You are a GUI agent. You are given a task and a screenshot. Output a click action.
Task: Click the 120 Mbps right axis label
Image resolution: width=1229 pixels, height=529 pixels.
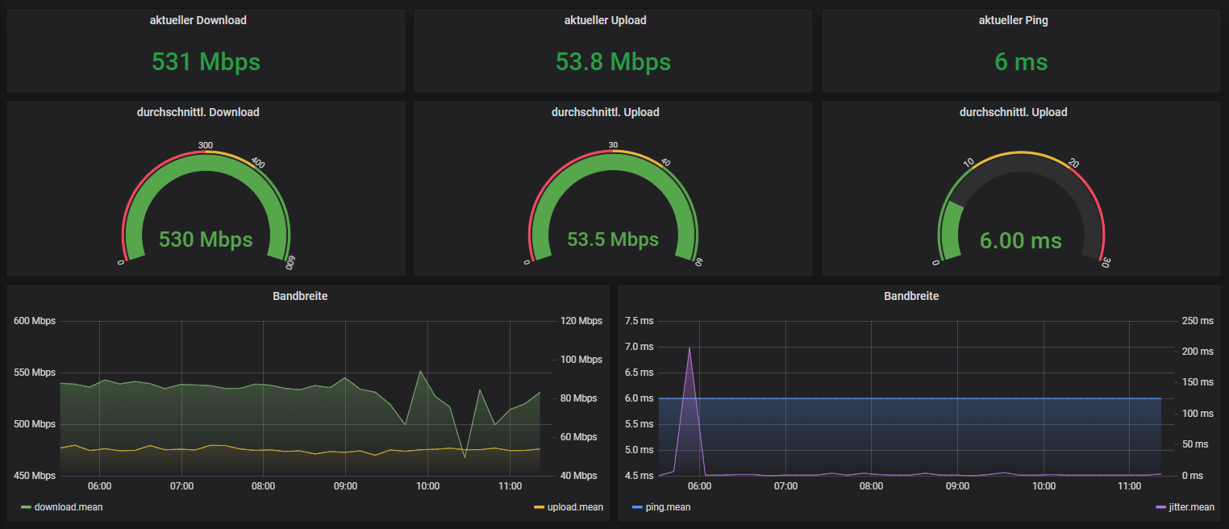[x=581, y=321]
